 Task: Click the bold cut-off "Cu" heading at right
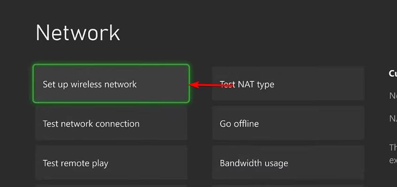click(x=393, y=73)
